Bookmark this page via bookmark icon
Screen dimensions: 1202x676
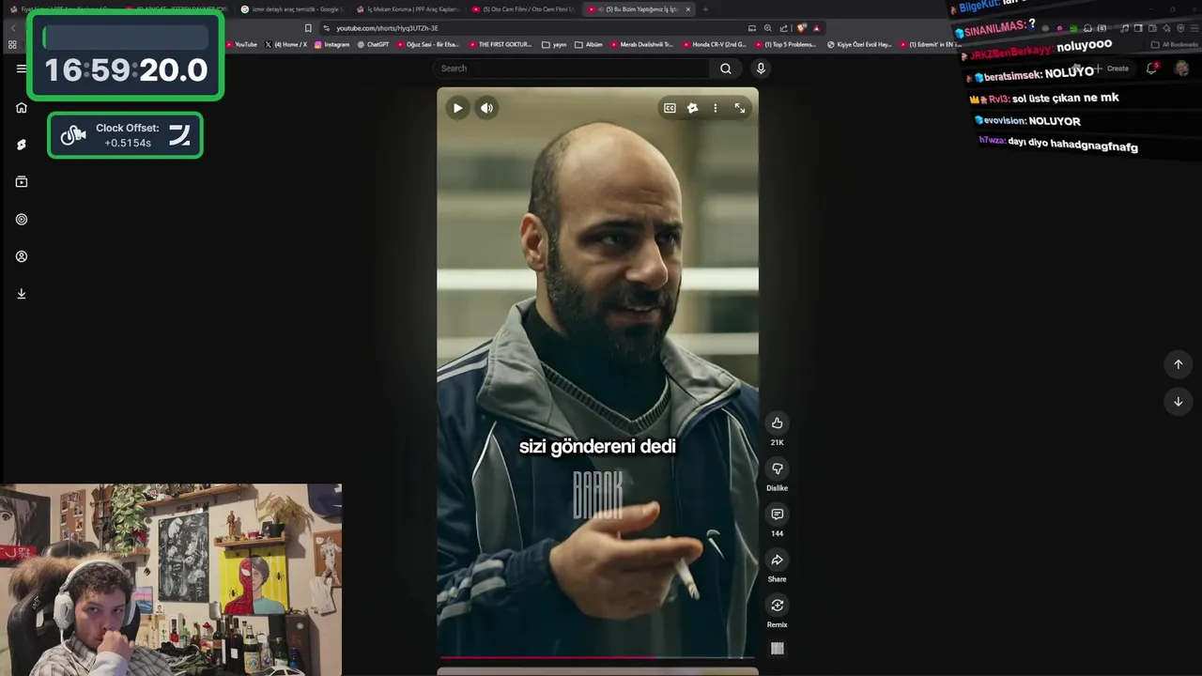[308, 28]
